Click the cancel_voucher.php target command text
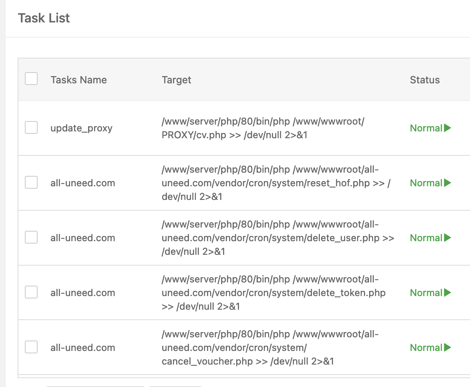Image resolution: width=470 pixels, height=387 pixels. pyautogui.click(x=270, y=348)
